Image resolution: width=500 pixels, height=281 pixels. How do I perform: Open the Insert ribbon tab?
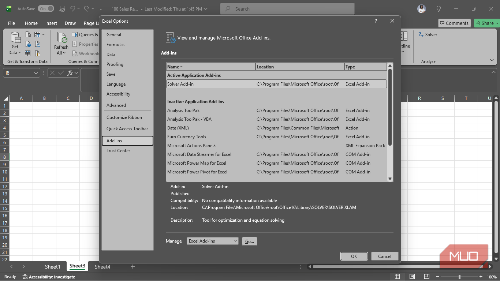click(51, 23)
